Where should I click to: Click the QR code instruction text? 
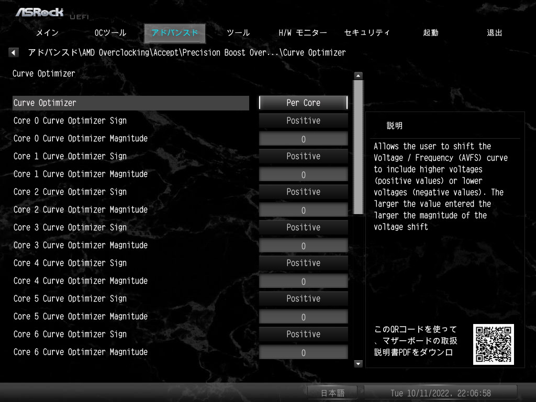pyautogui.click(x=416, y=341)
